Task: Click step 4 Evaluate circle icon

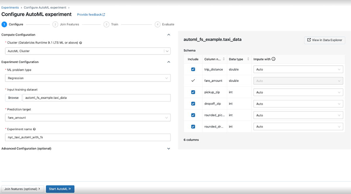Action: [x=158, y=24]
